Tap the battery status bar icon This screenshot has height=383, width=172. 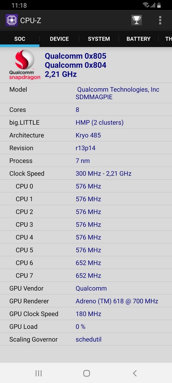(x=159, y=5)
